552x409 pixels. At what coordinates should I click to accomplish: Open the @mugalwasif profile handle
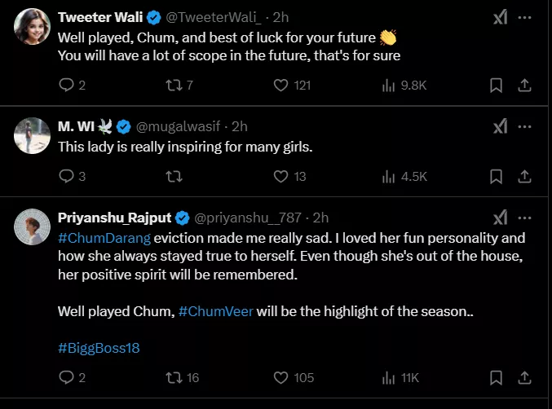(x=182, y=126)
